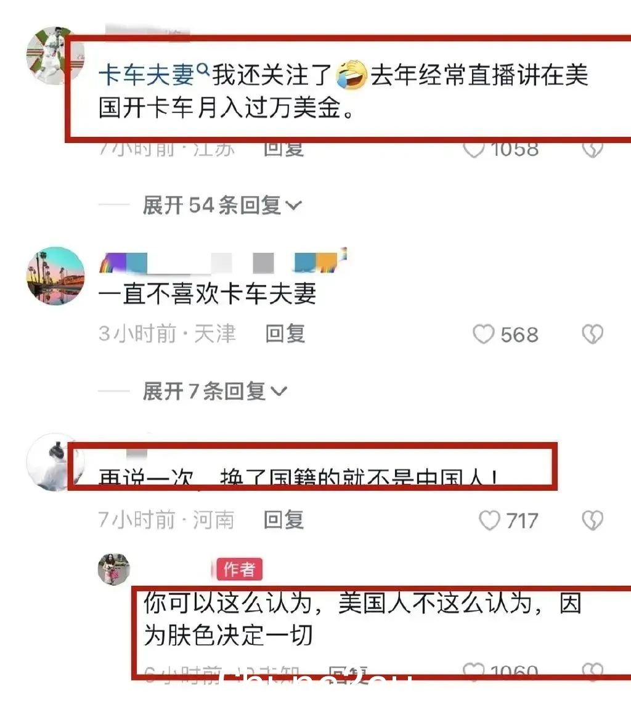Screen dimensions: 631x701
Task: Click the search magnifier after 卡车夫妻
Action: [x=203, y=69]
